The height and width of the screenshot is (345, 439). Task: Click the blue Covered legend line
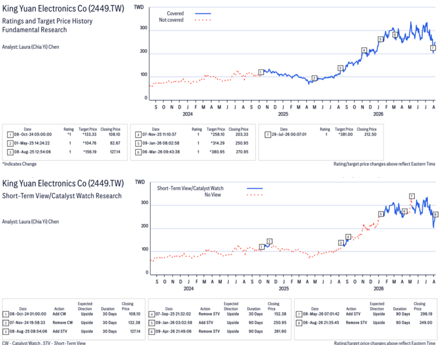203,14
